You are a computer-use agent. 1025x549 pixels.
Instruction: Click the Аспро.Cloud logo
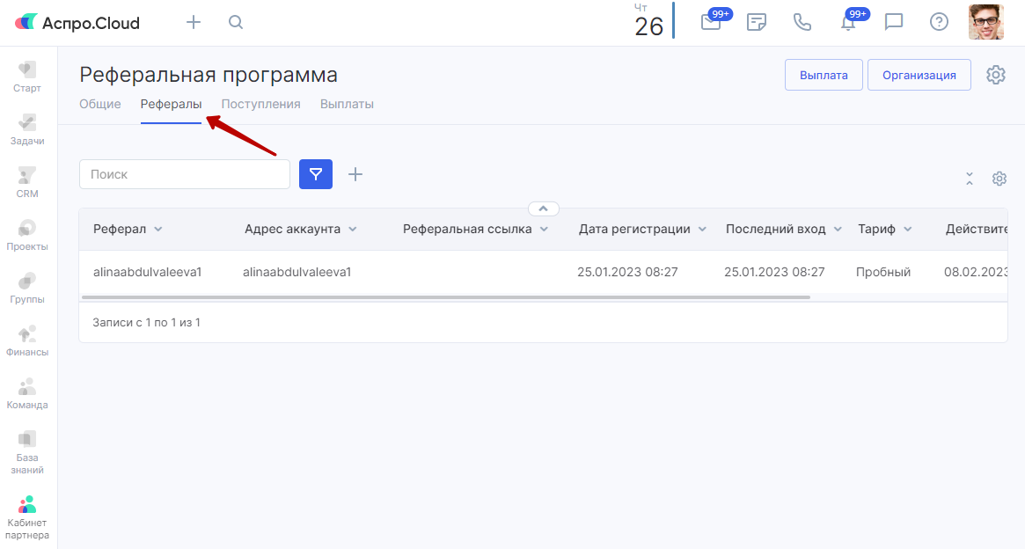tap(77, 23)
